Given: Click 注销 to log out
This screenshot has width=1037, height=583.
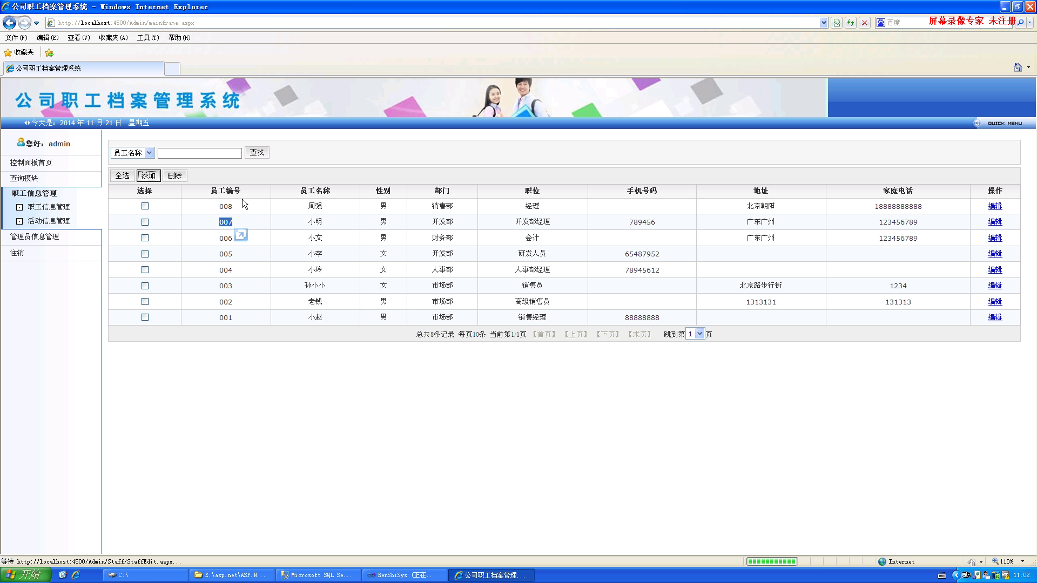Looking at the screenshot, I should (17, 253).
